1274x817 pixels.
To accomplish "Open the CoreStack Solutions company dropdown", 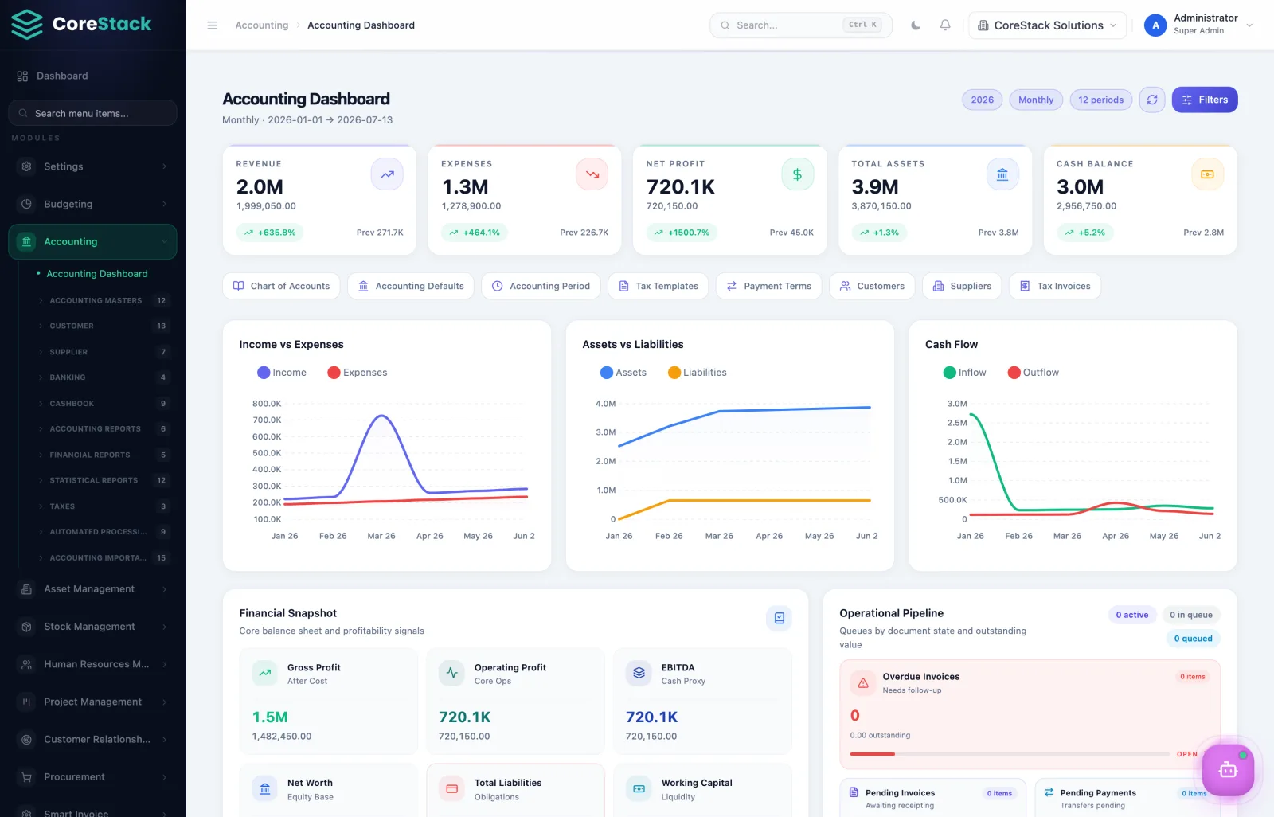I will pyautogui.click(x=1047, y=25).
